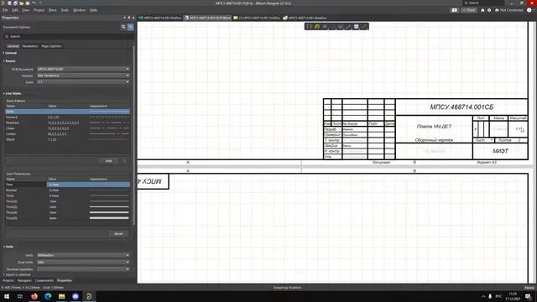The image size is (537, 302).
Task: Open Task View on the taskbar
Action: click(x=20, y=296)
